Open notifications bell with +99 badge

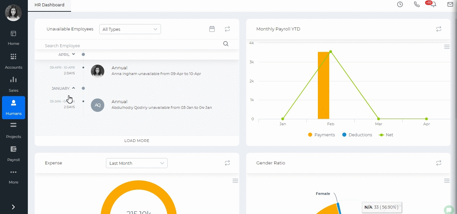[434, 5]
